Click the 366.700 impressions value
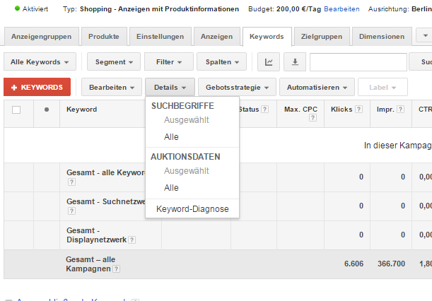 tap(391, 264)
